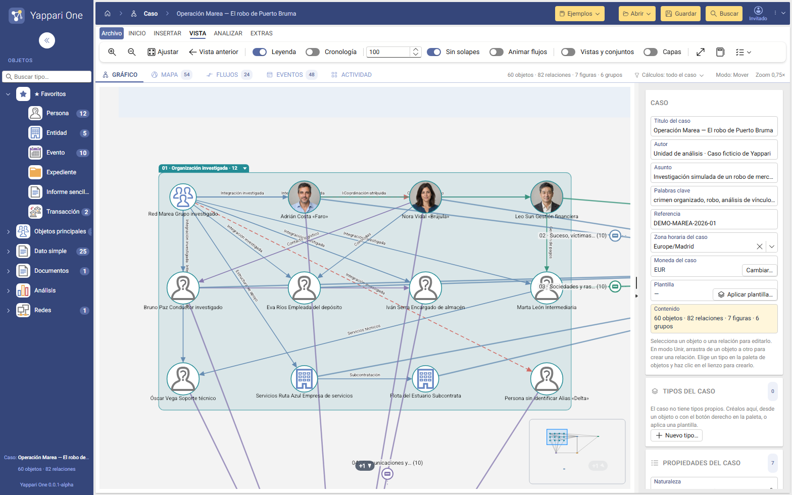Open the INSERTAR ribbon tab
Screen dimensions: 792x495
coord(167,33)
